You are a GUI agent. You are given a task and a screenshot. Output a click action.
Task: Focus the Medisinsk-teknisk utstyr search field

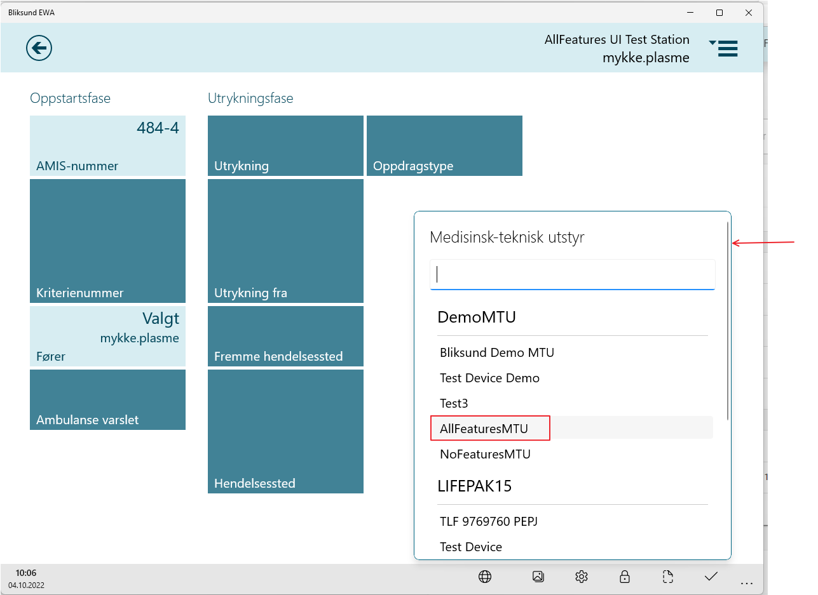[573, 274]
